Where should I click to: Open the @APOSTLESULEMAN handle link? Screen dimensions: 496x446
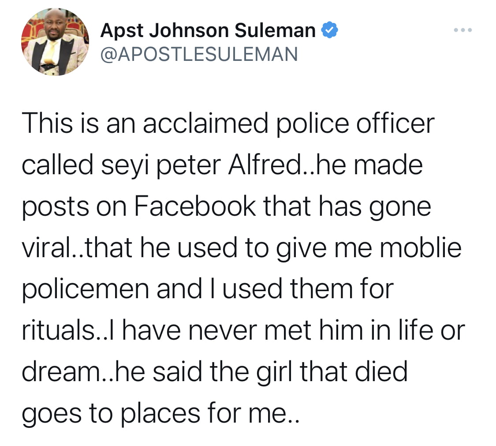click(x=199, y=54)
